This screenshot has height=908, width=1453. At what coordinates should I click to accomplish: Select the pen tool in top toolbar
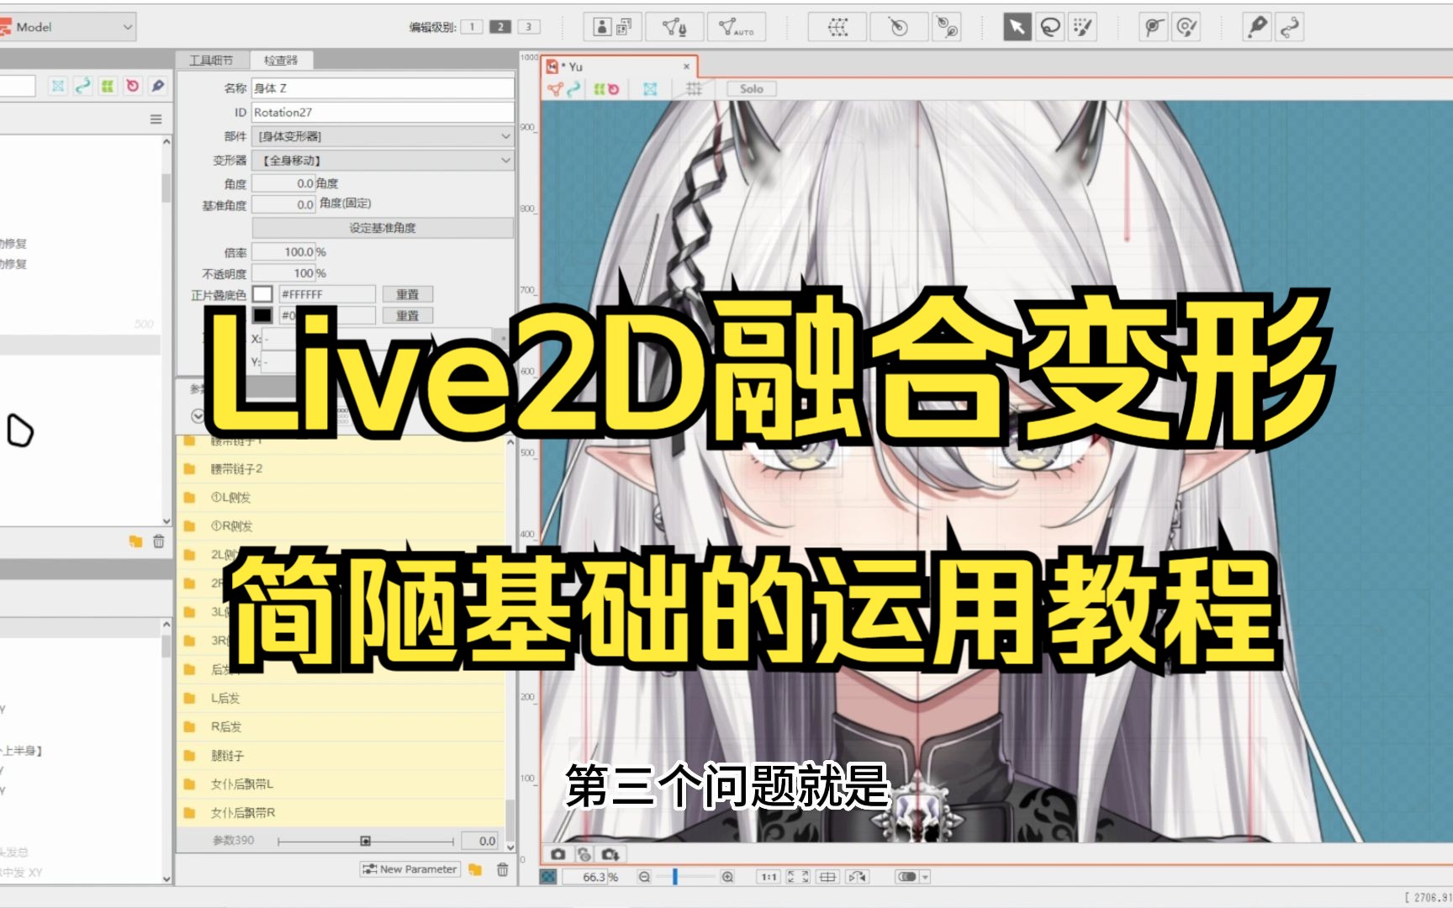pos(1257,28)
